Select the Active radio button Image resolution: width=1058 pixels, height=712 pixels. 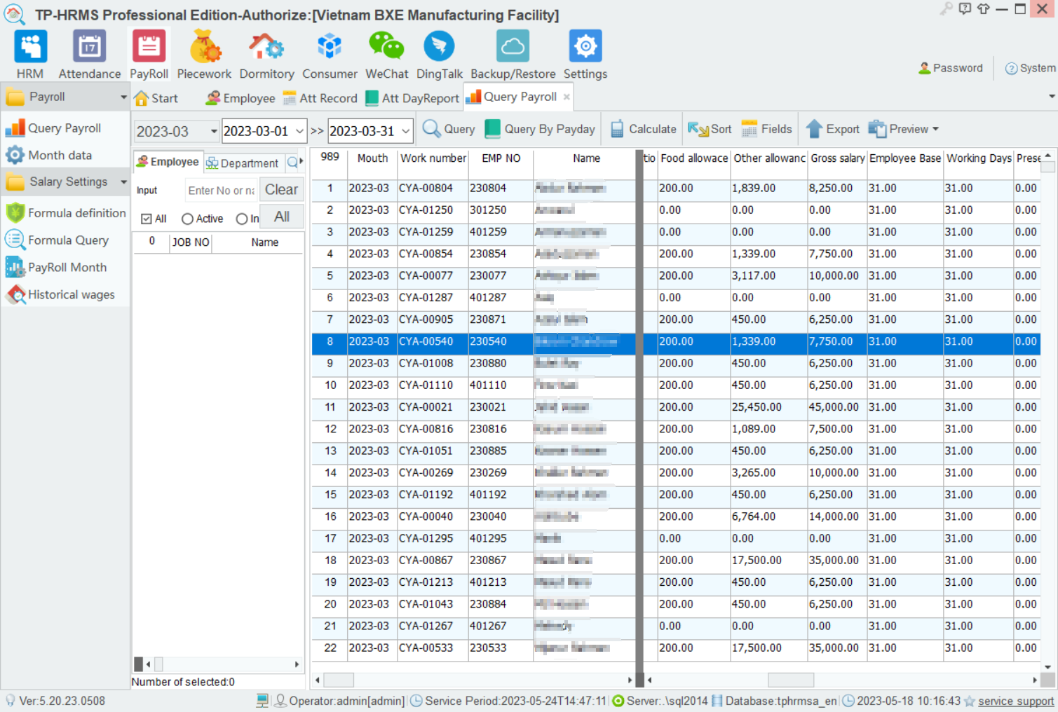(x=187, y=219)
